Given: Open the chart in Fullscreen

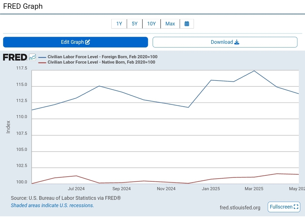Looking at the screenshot, I should 284,207.
